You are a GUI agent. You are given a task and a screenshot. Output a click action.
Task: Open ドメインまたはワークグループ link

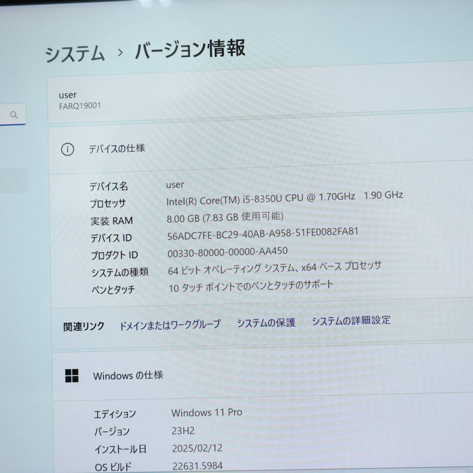(x=170, y=325)
